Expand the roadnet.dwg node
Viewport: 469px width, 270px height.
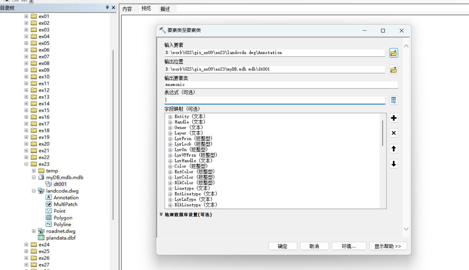(x=34, y=231)
